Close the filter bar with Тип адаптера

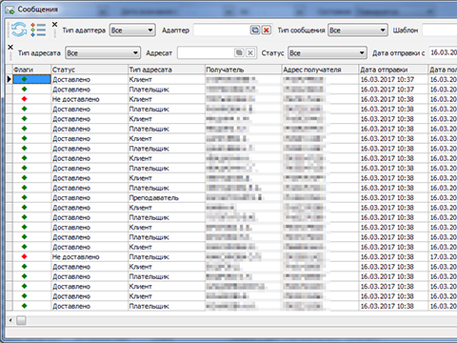click(54, 24)
